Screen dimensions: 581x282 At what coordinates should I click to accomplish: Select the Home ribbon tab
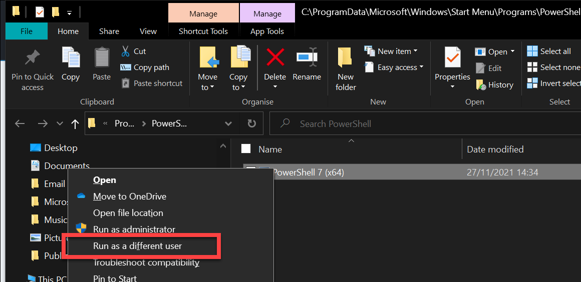coord(68,31)
